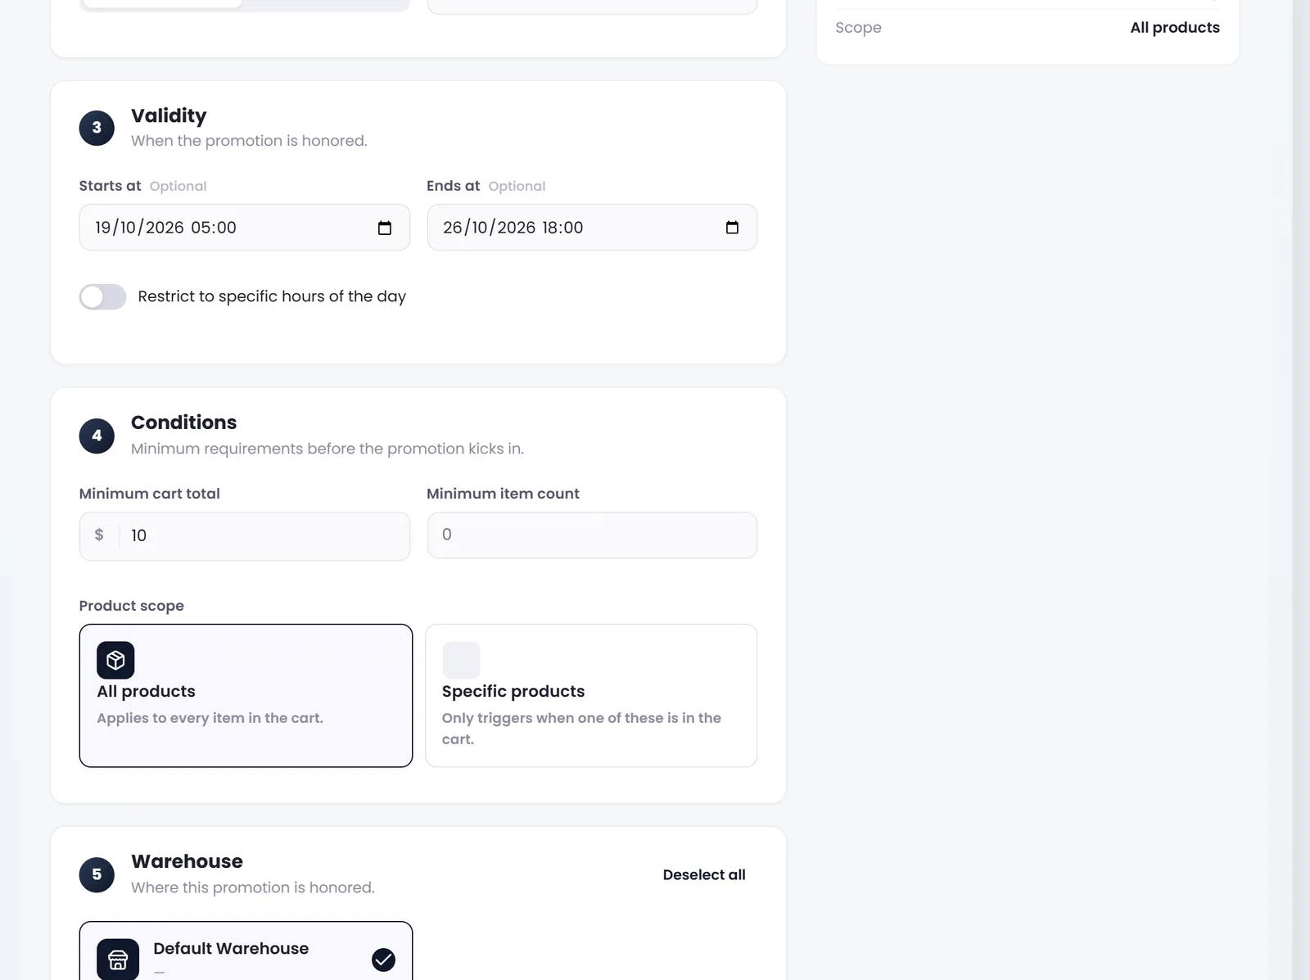Click 'Minimum requirements before the promotion kicks in.'
This screenshot has width=1310, height=980.
coord(327,449)
